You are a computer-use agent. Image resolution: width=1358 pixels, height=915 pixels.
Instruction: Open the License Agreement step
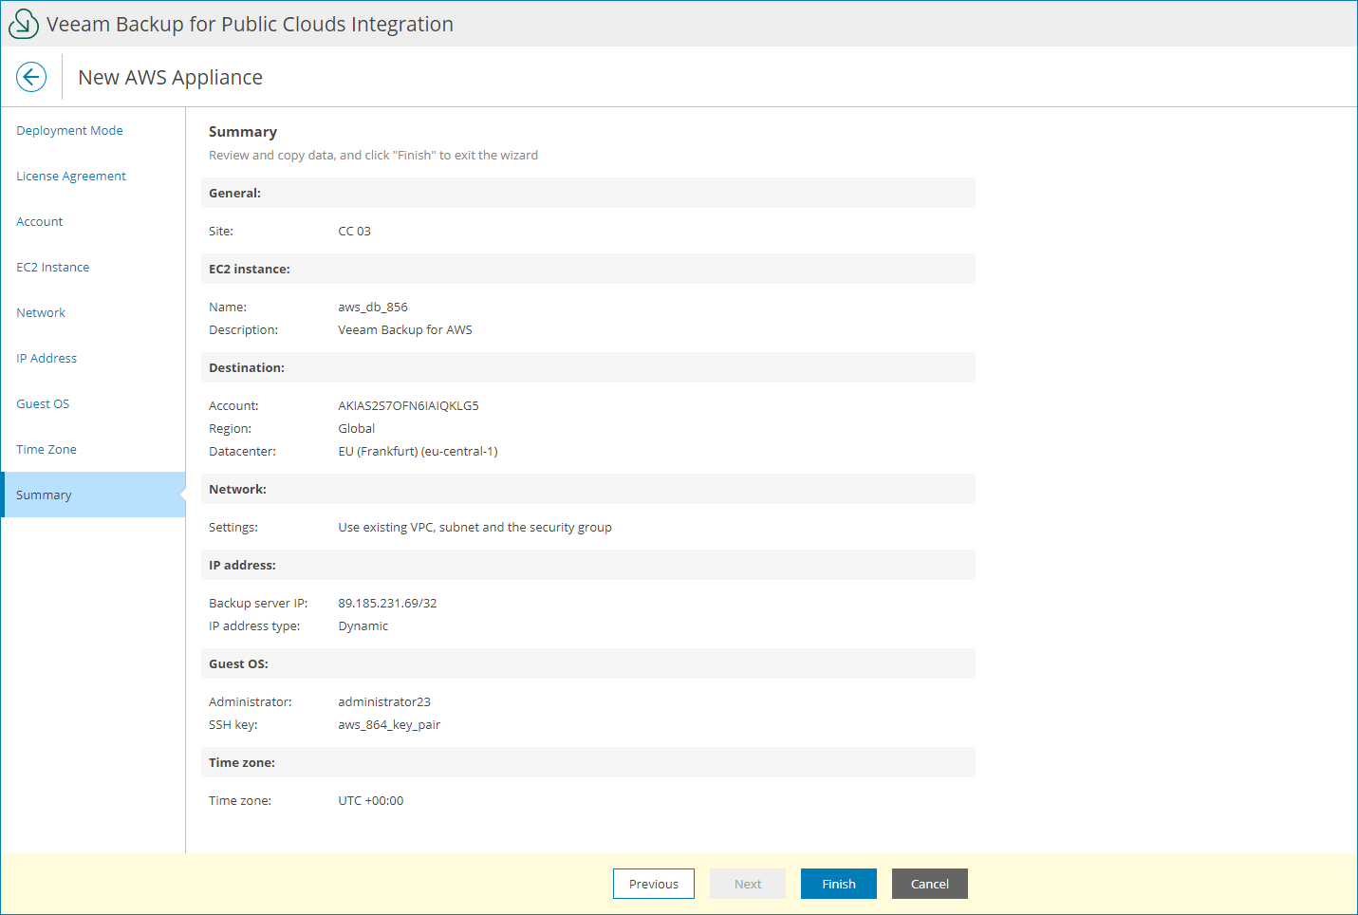coord(70,176)
